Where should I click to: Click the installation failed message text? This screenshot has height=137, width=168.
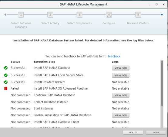click(x=83, y=40)
